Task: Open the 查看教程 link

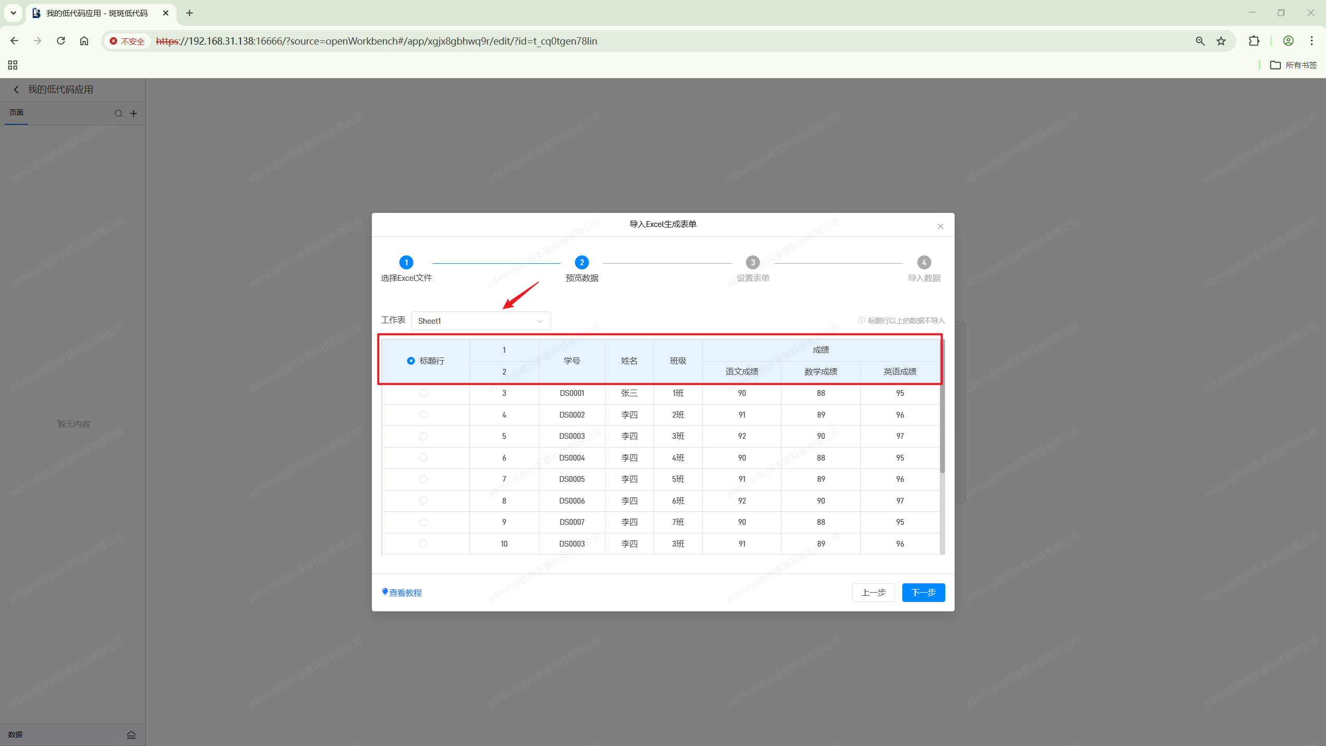Action: [405, 593]
